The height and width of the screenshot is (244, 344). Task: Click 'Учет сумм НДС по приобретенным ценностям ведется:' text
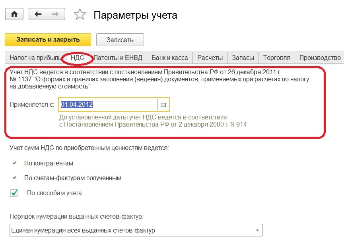click(x=89, y=148)
